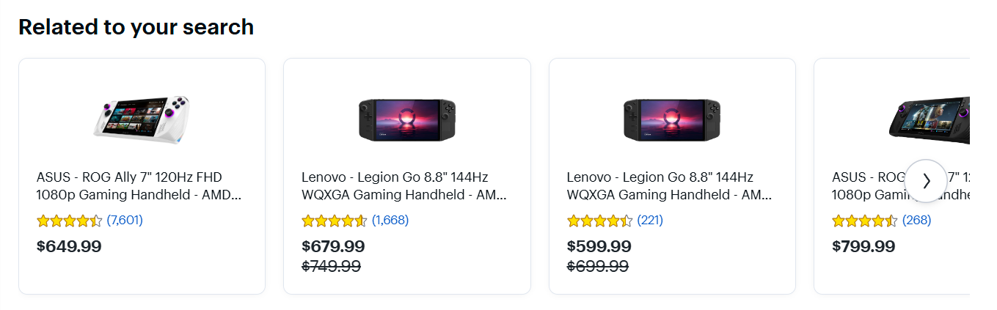The width and height of the screenshot is (997, 310).
Task: Click the star rating beside 221 reviews
Action: 600,221
